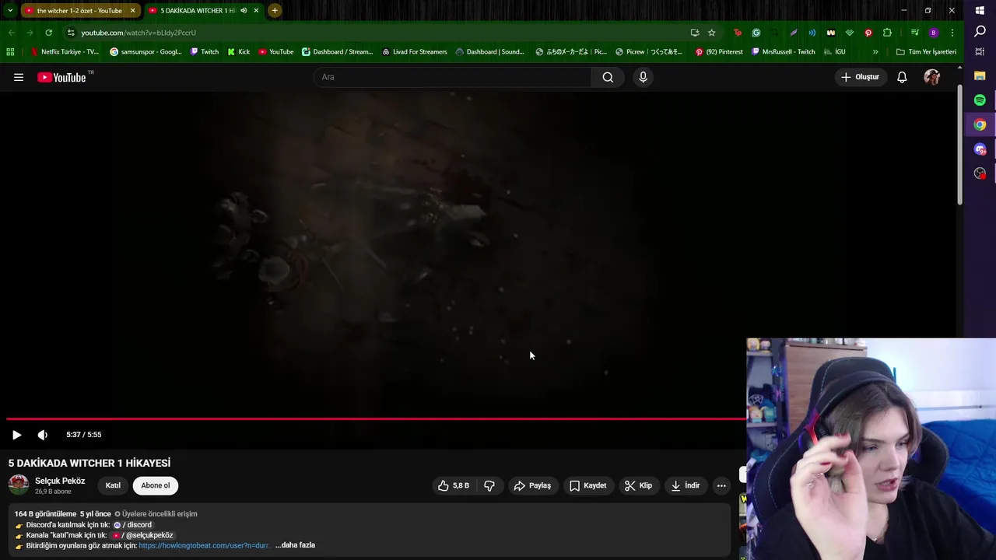The height and width of the screenshot is (560, 996).
Task: Create a clip with the Klip button
Action: point(639,485)
